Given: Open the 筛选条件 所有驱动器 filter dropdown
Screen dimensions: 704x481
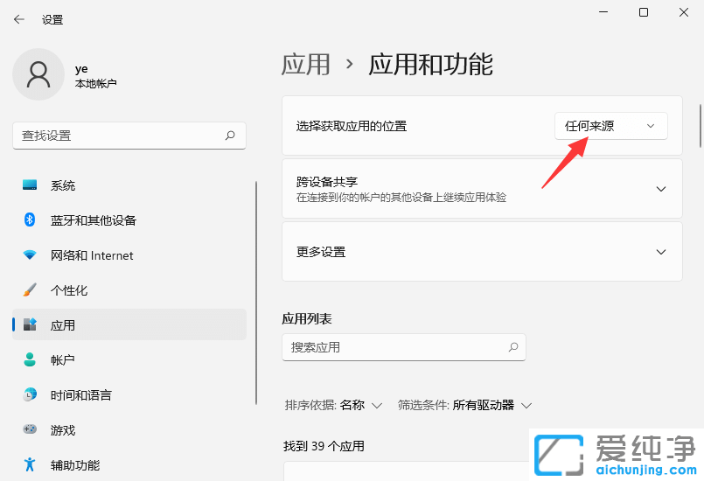Looking at the screenshot, I should pyautogui.click(x=491, y=406).
